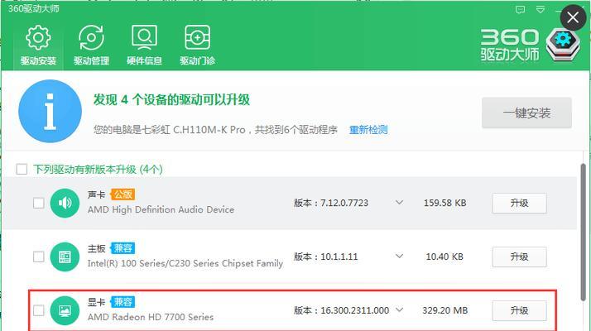Click the AMD Radeon HD 7700 Series text

(151, 317)
